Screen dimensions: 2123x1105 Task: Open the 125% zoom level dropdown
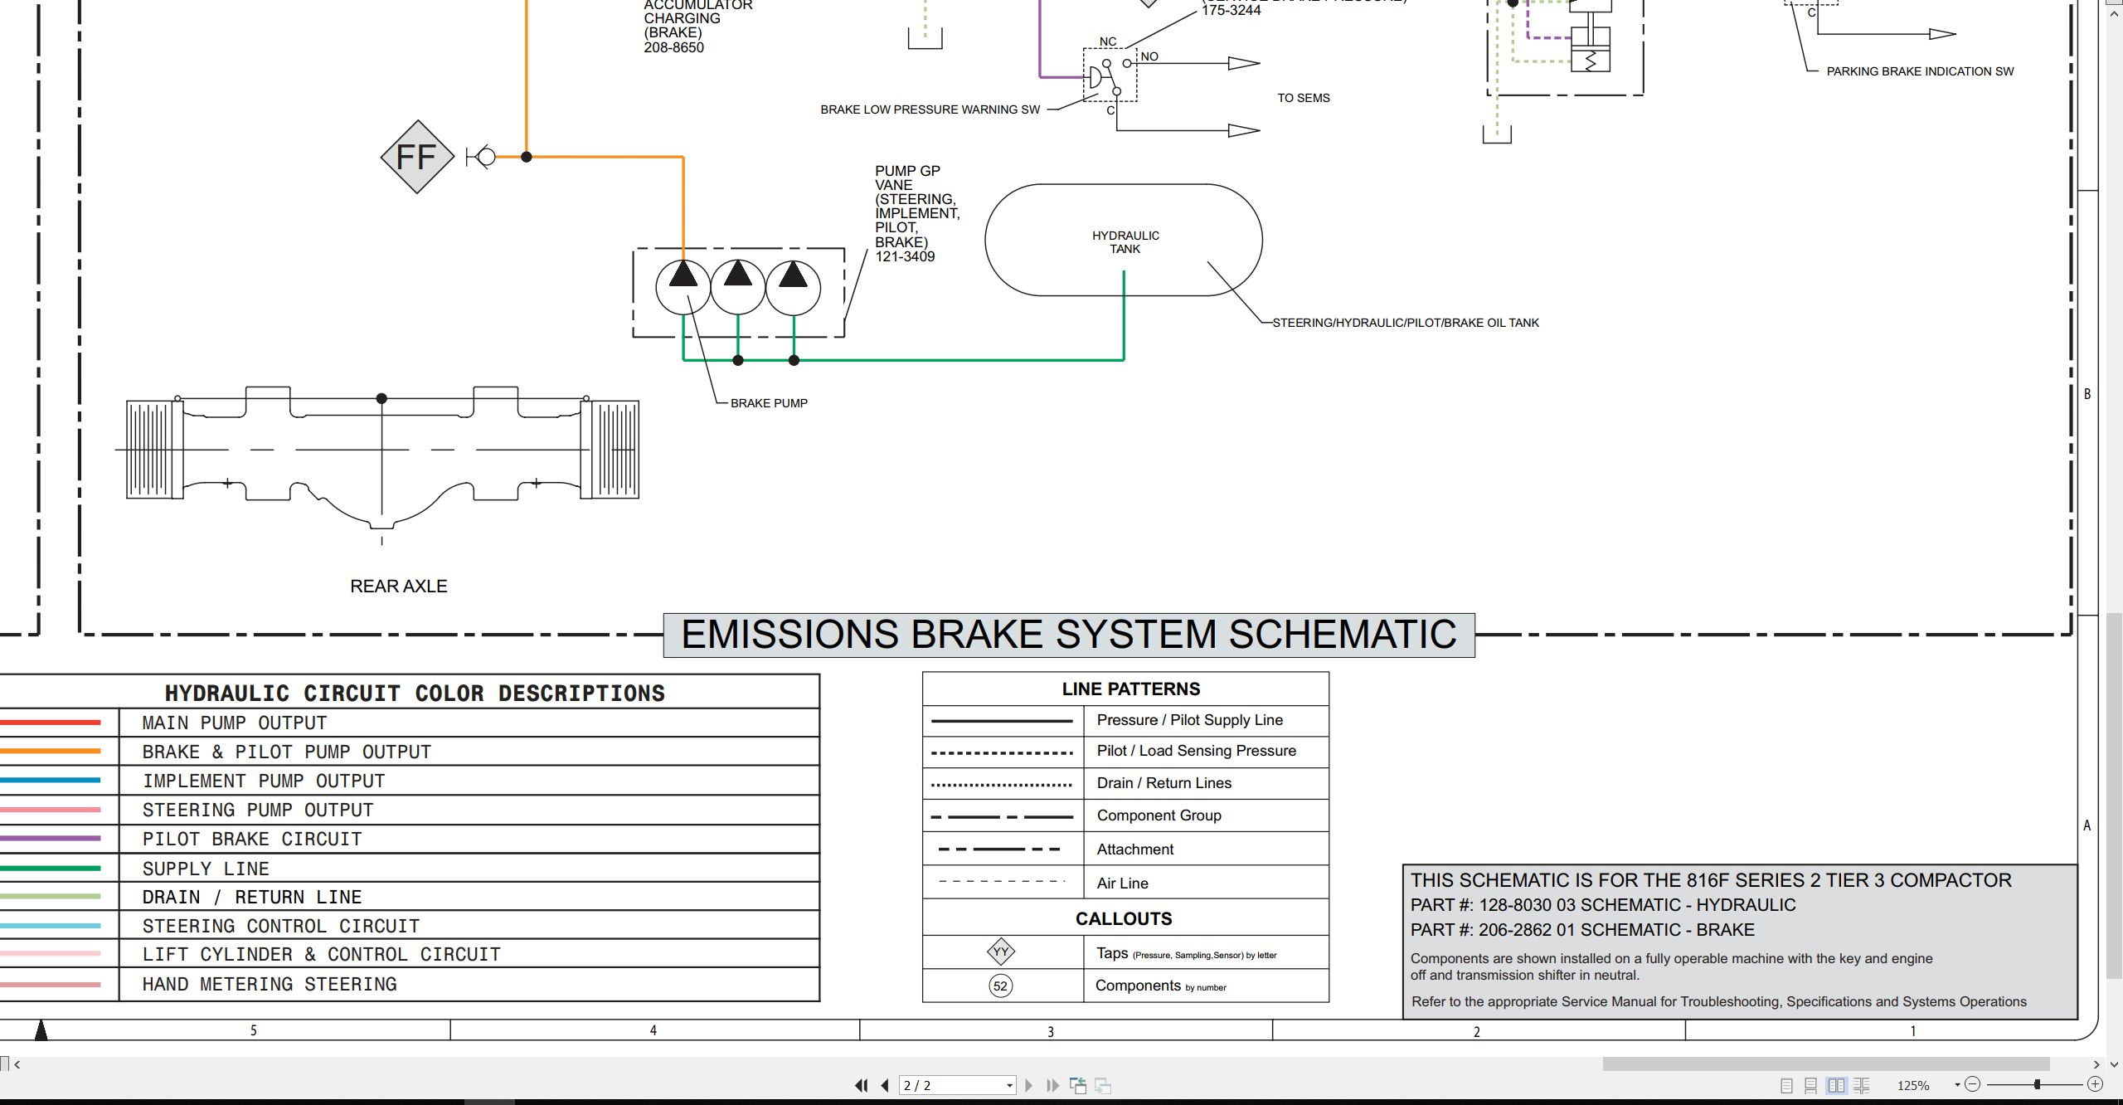click(1957, 1085)
